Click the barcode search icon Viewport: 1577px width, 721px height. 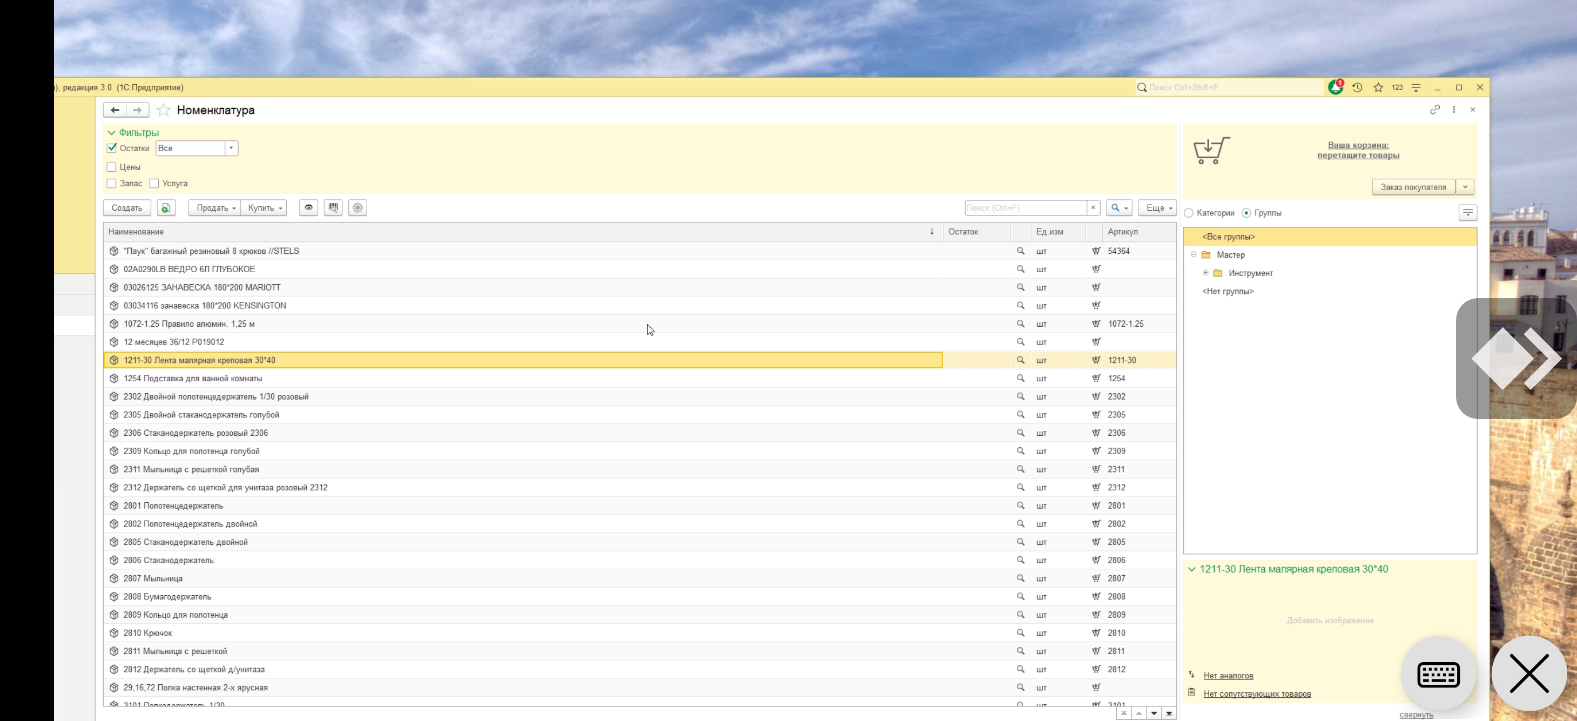[333, 207]
